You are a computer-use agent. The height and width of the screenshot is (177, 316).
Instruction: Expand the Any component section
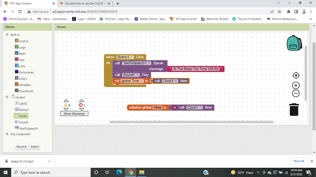click(7, 134)
